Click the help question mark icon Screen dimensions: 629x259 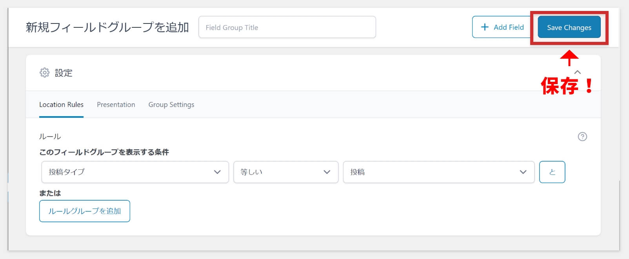(x=582, y=137)
